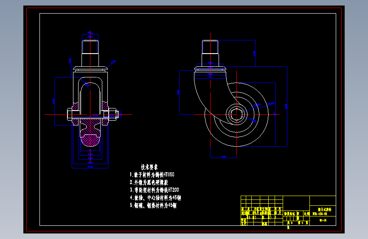Click the drawing title in the title block
Viewport: 368px width, 239px height.
pyautogui.click(x=325, y=209)
